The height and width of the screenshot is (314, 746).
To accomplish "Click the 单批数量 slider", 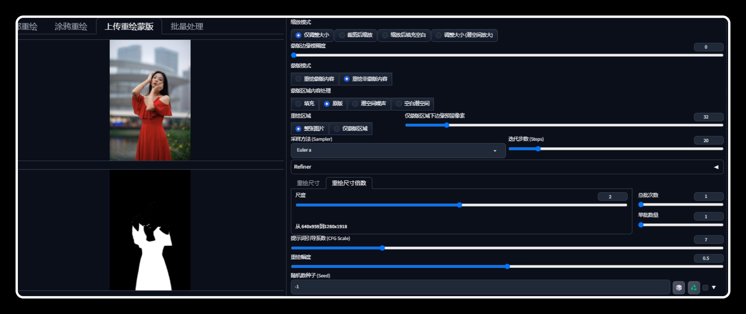I will [681, 225].
